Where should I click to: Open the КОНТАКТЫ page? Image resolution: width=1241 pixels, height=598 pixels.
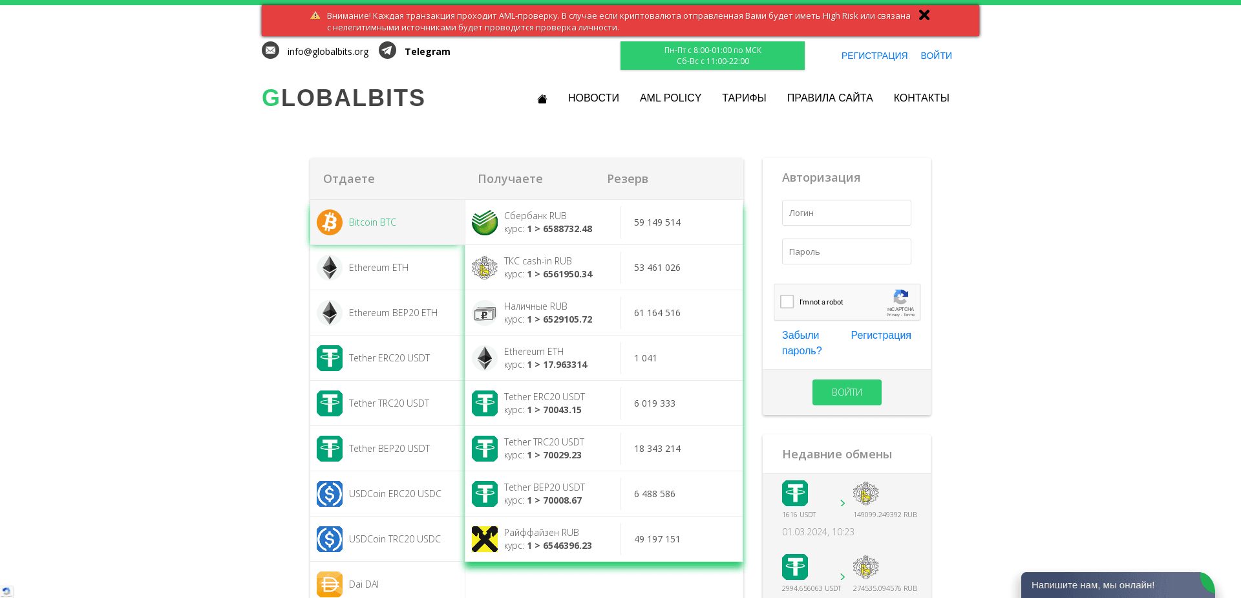point(921,98)
